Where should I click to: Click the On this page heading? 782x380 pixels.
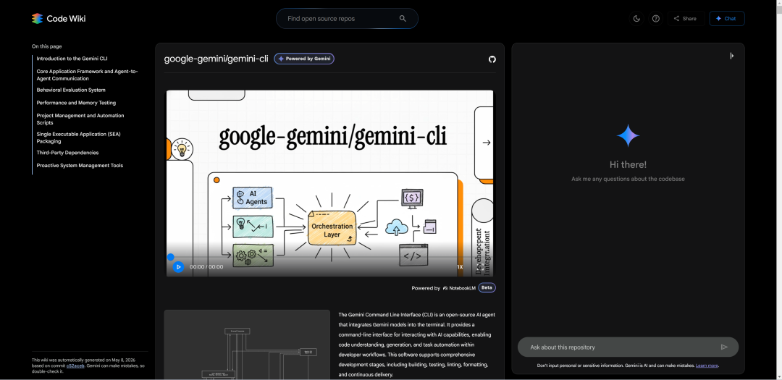pos(47,46)
